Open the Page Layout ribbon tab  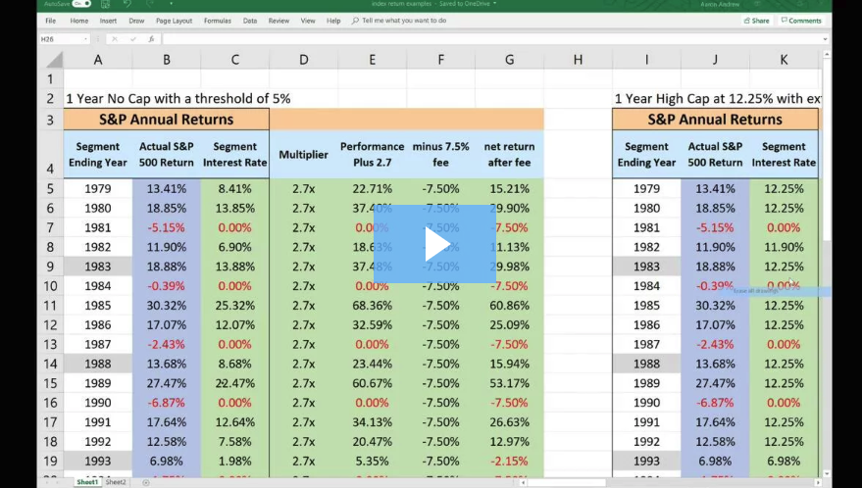click(175, 21)
